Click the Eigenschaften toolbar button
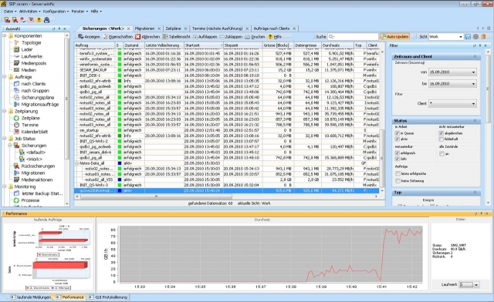This screenshot has width=494, height=302. pyautogui.click(x=118, y=37)
